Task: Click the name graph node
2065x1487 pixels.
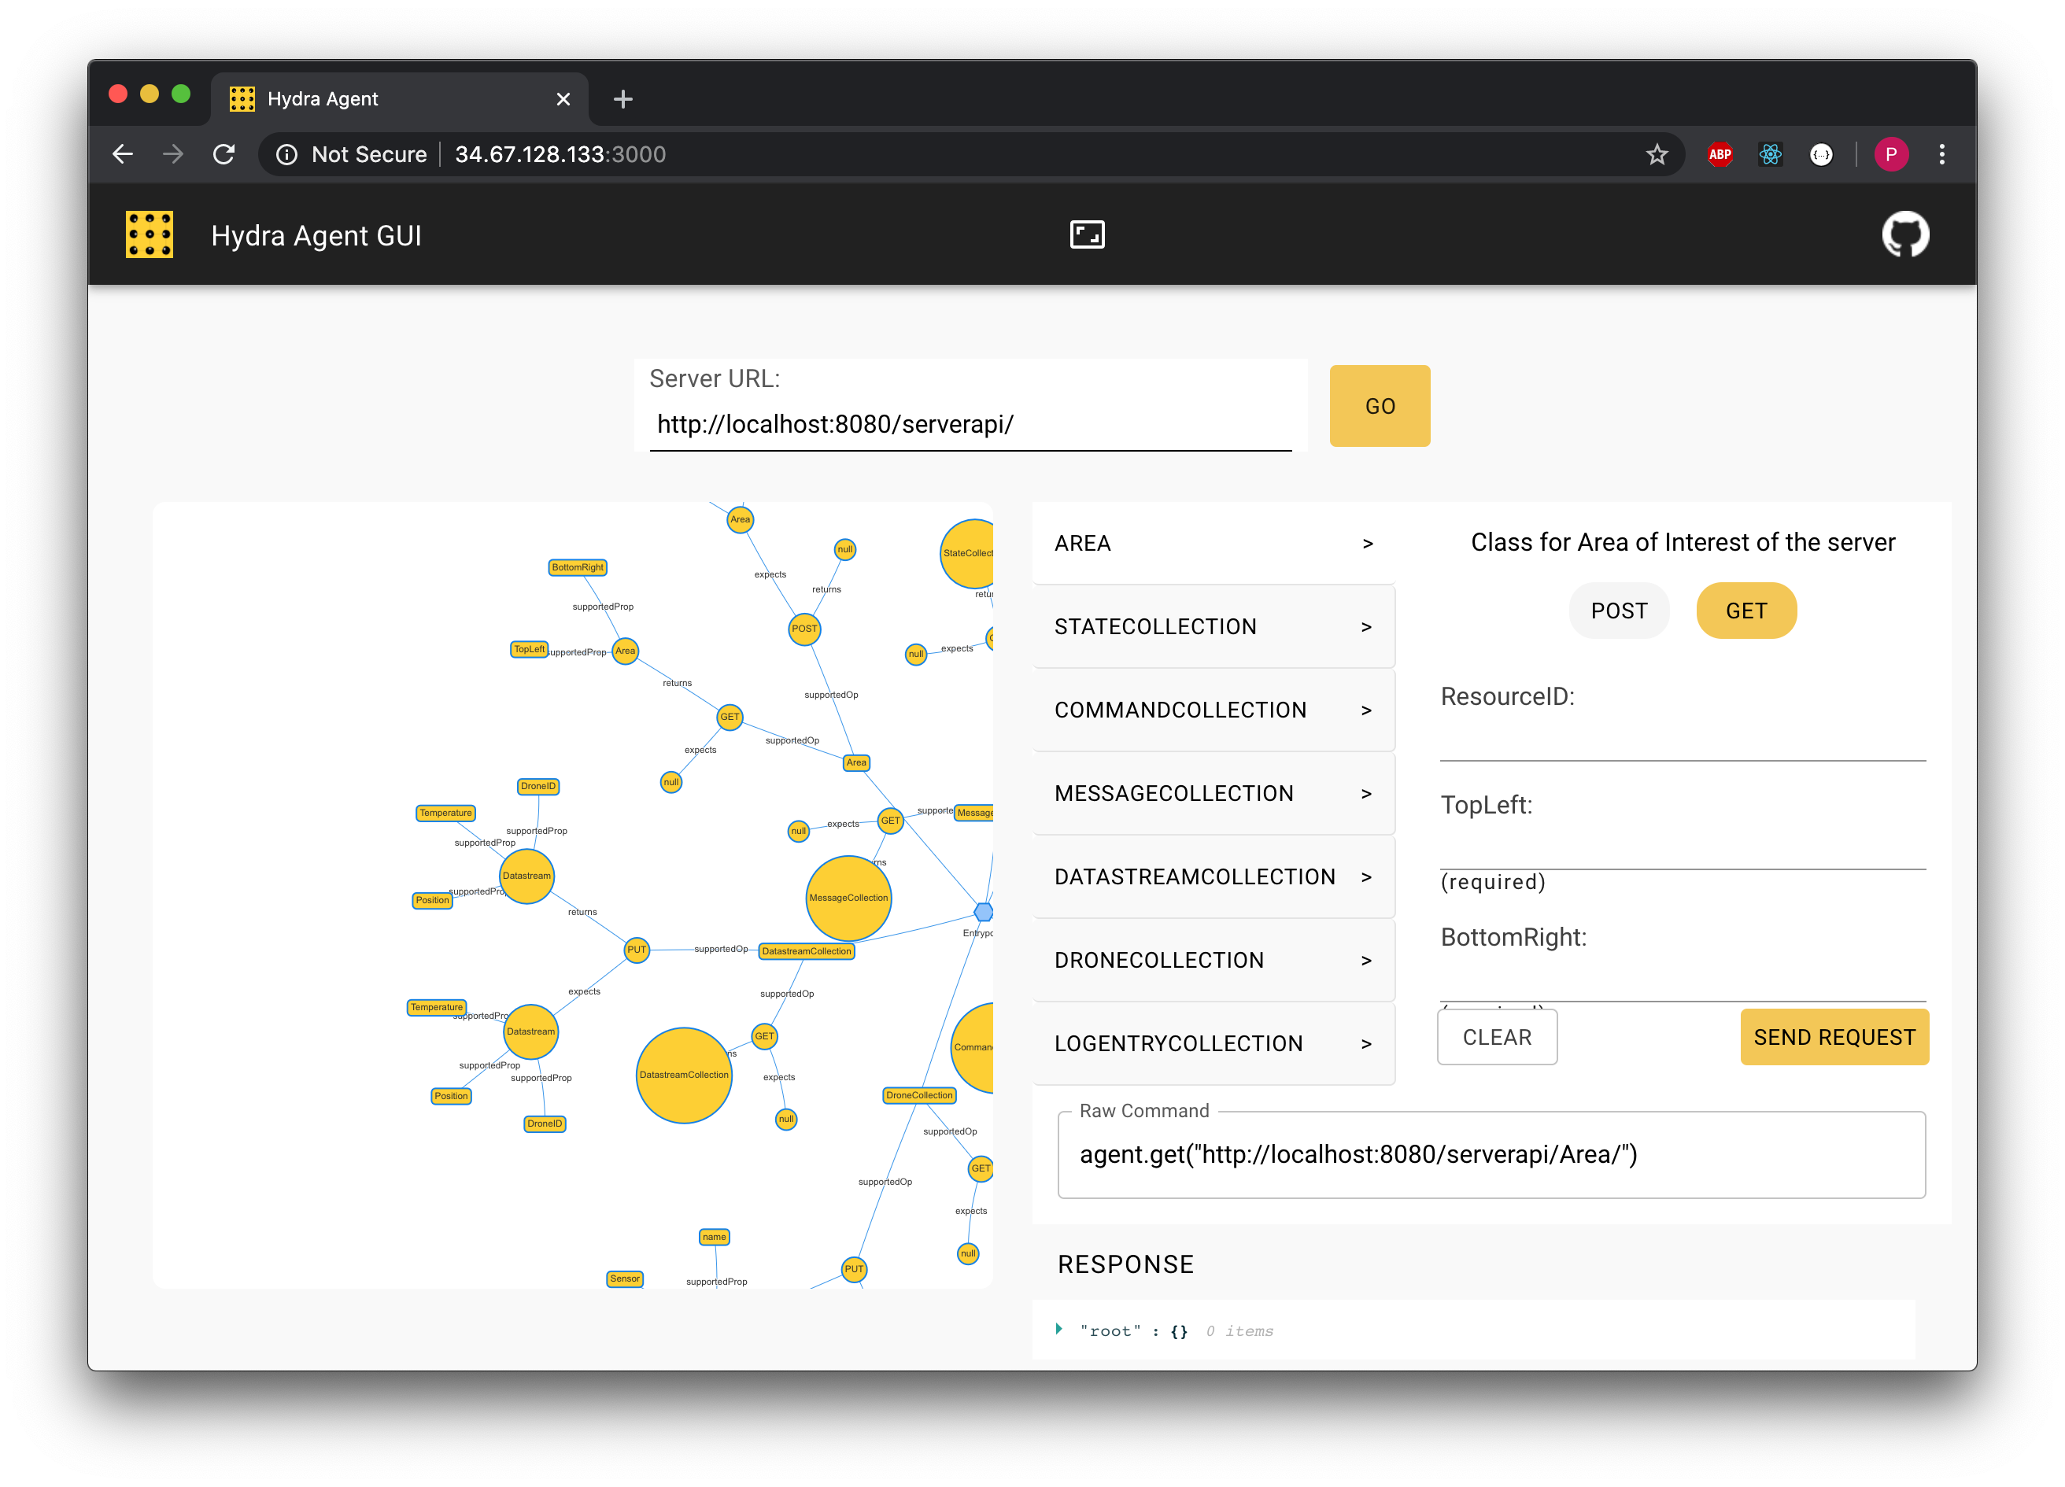Action: coord(714,1237)
